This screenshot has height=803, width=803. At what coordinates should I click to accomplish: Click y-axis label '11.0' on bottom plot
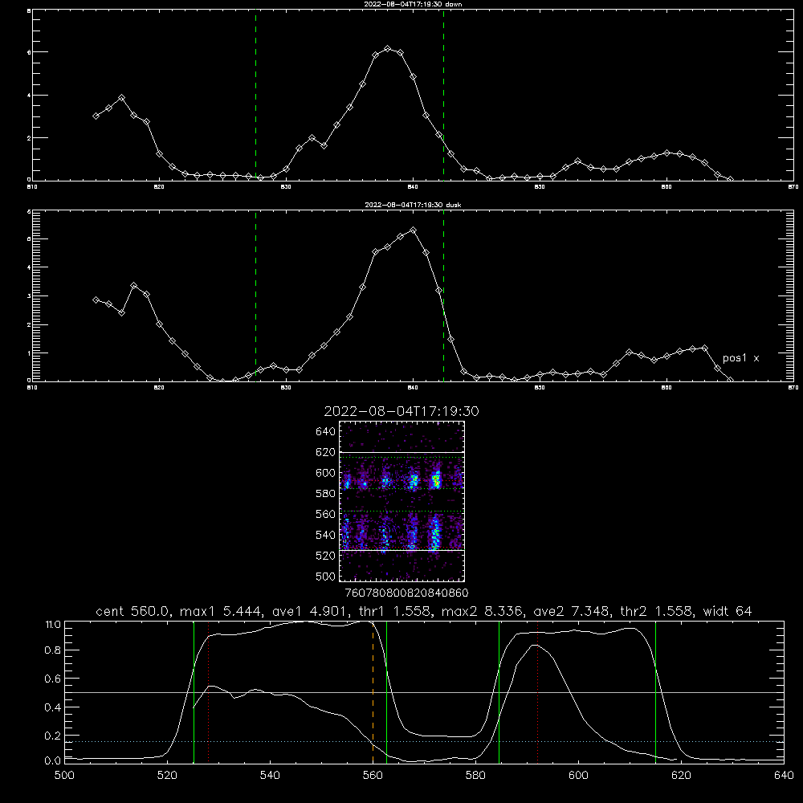click(53, 625)
